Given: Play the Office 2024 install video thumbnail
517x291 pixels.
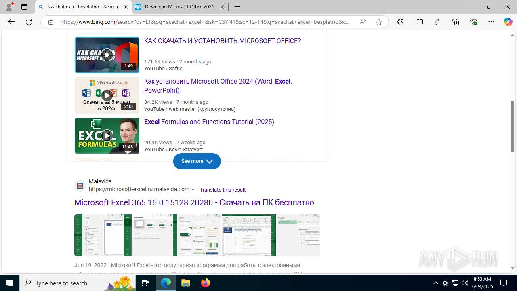Looking at the screenshot, I should [107, 95].
